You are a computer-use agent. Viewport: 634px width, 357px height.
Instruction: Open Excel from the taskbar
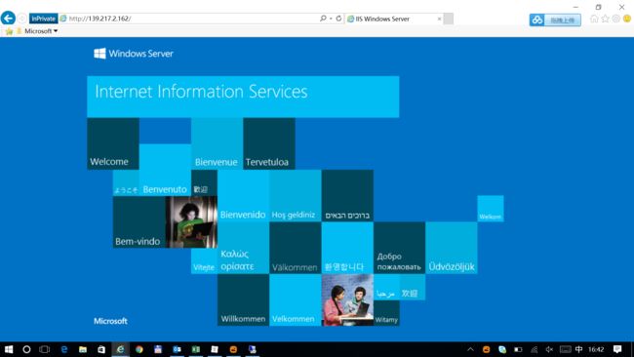click(x=196, y=349)
